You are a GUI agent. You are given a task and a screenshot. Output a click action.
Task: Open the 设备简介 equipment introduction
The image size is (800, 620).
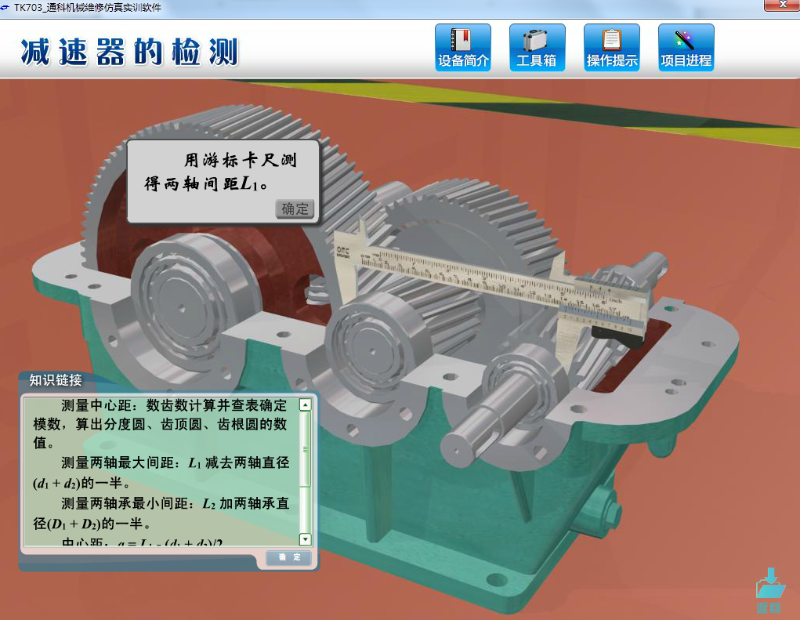tap(463, 48)
